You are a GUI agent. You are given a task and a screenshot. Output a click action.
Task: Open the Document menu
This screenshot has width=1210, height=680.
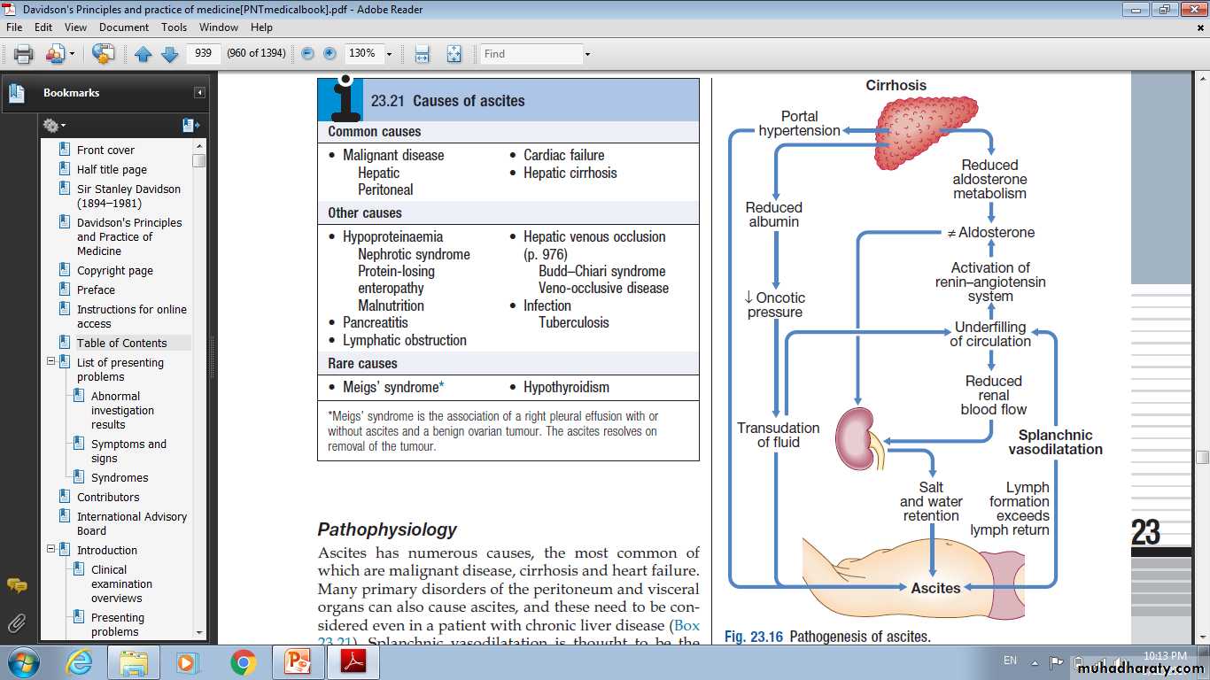click(124, 27)
